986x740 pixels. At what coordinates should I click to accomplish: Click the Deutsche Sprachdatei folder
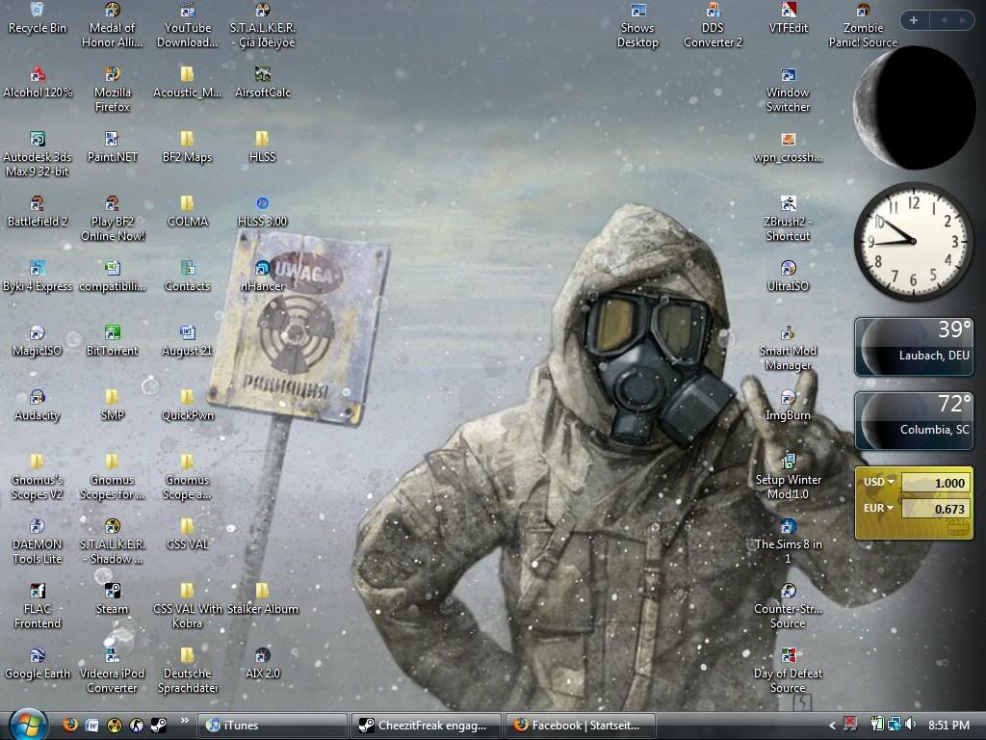pos(188,671)
